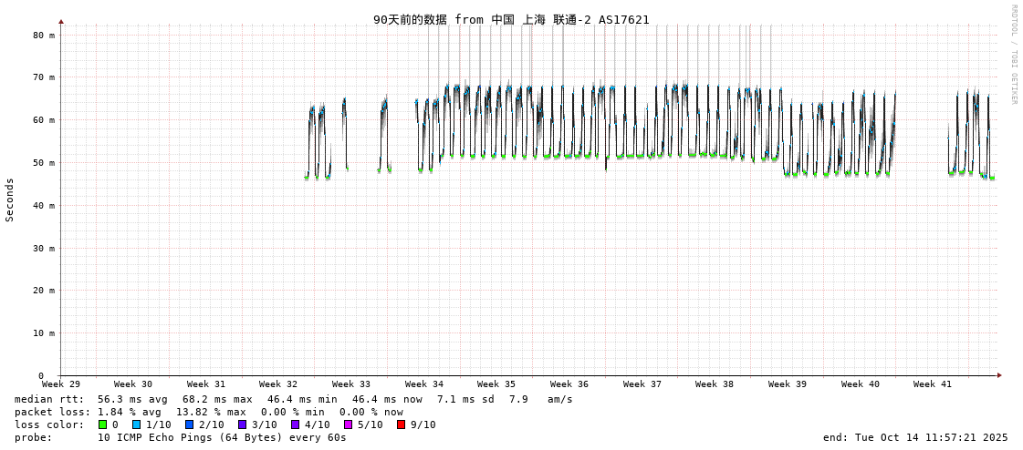Screen dimensions: 1023x450
Task: Click the magenta 5/10 loss swatch
Action: tap(349, 424)
